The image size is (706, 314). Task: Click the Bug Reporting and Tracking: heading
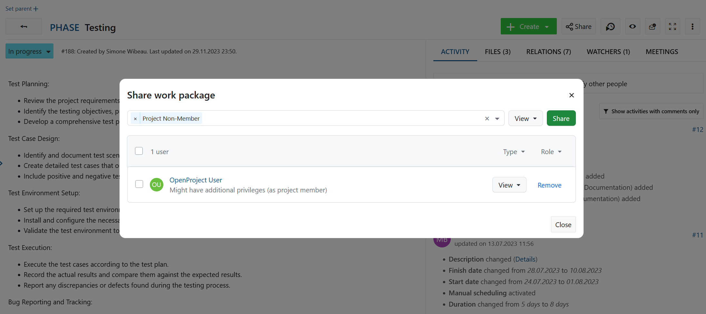pos(50,302)
